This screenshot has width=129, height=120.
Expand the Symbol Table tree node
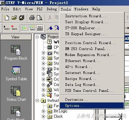coord(43,58)
